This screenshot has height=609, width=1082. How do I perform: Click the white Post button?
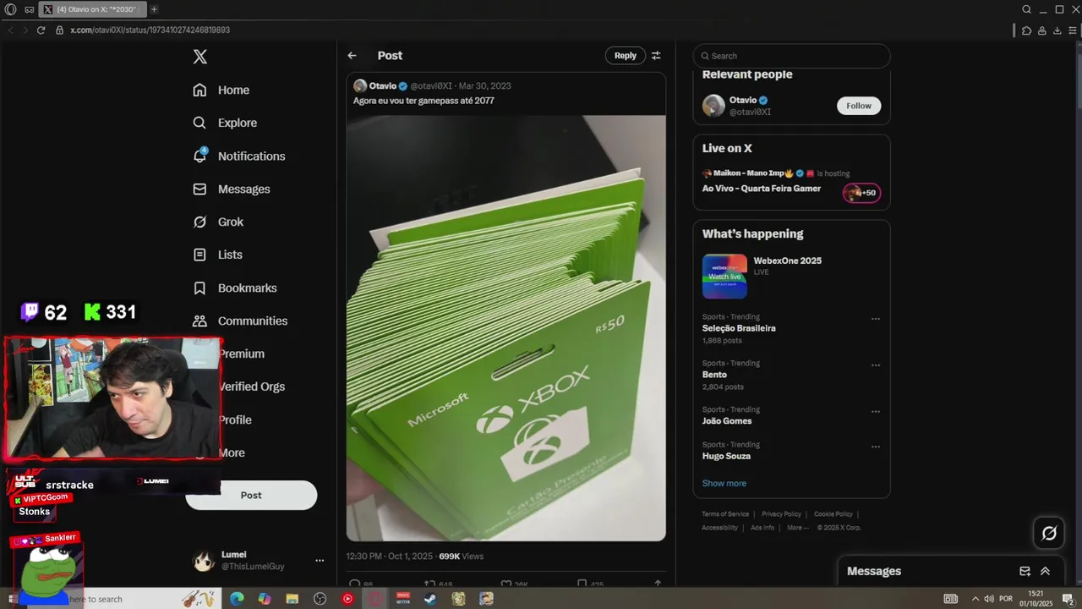pos(251,495)
